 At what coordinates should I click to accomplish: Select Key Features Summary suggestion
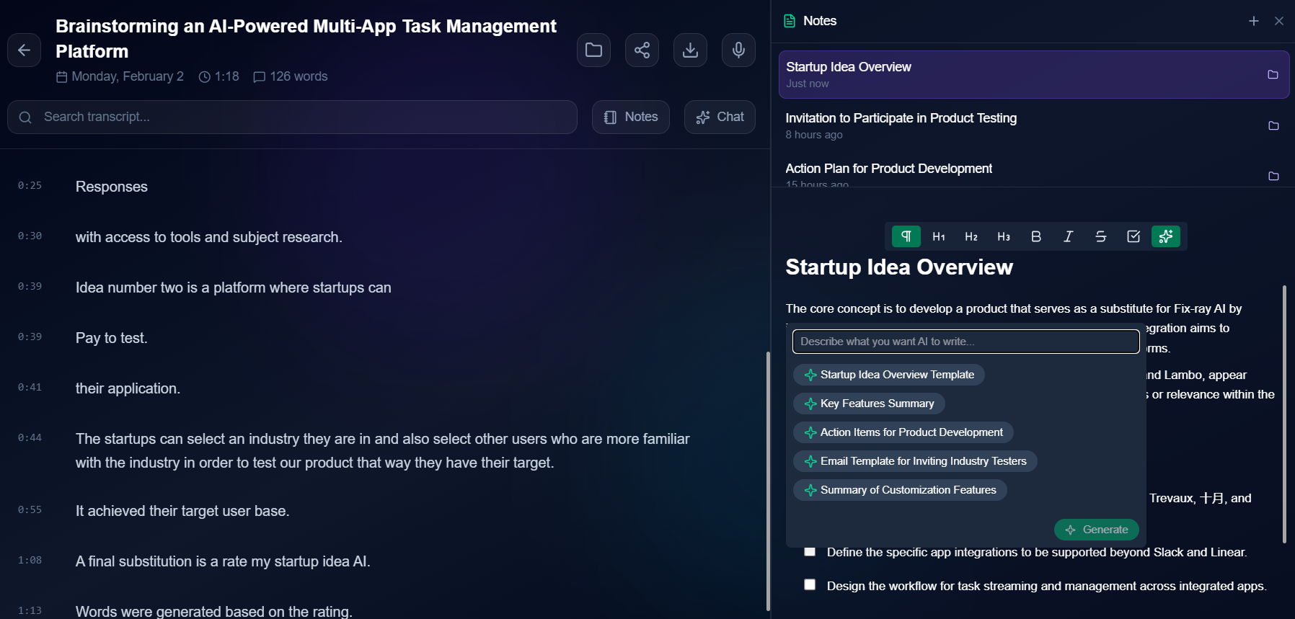point(869,404)
